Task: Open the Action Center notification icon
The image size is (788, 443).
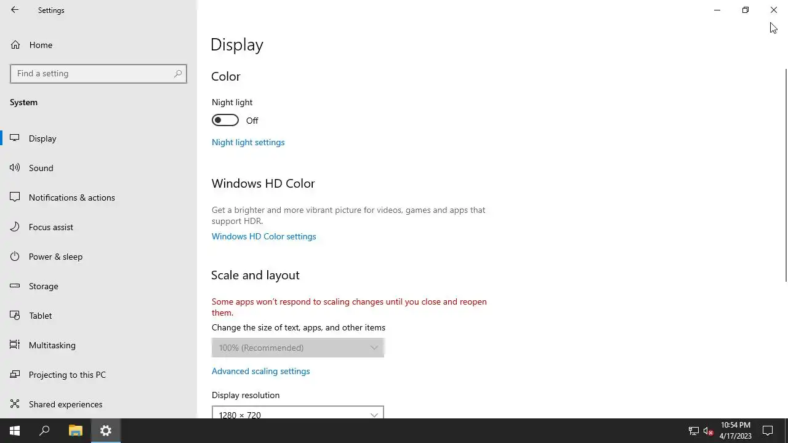Action: coord(768,431)
